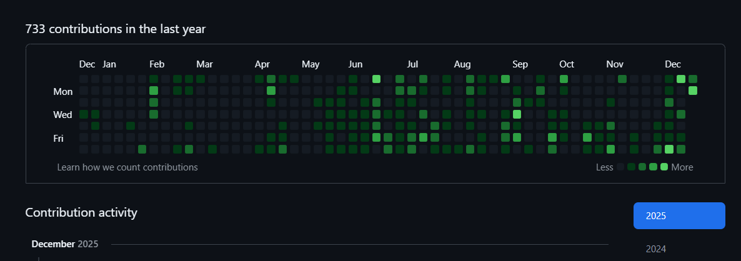Switch to the 2024 year filter
The image size is (741, 261).
(655, 249)
